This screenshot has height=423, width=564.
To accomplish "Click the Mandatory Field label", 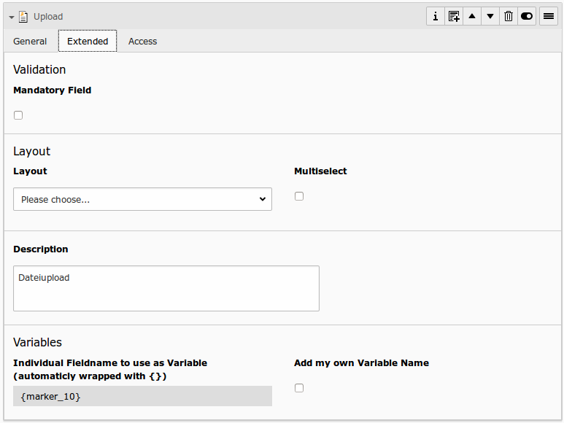I will [53, 90].
